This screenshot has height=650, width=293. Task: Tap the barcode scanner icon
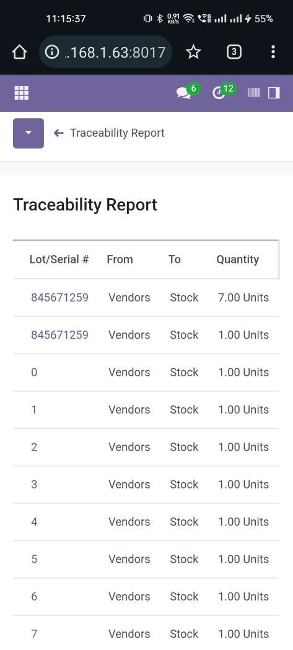click(x=253, y=93)
